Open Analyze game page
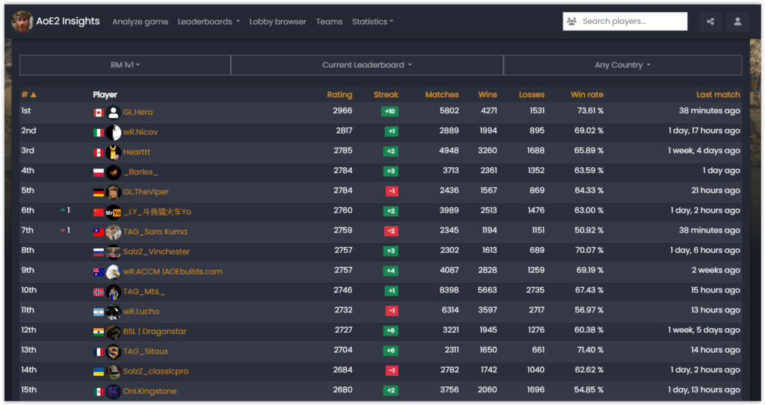 (x=140, y=22)
